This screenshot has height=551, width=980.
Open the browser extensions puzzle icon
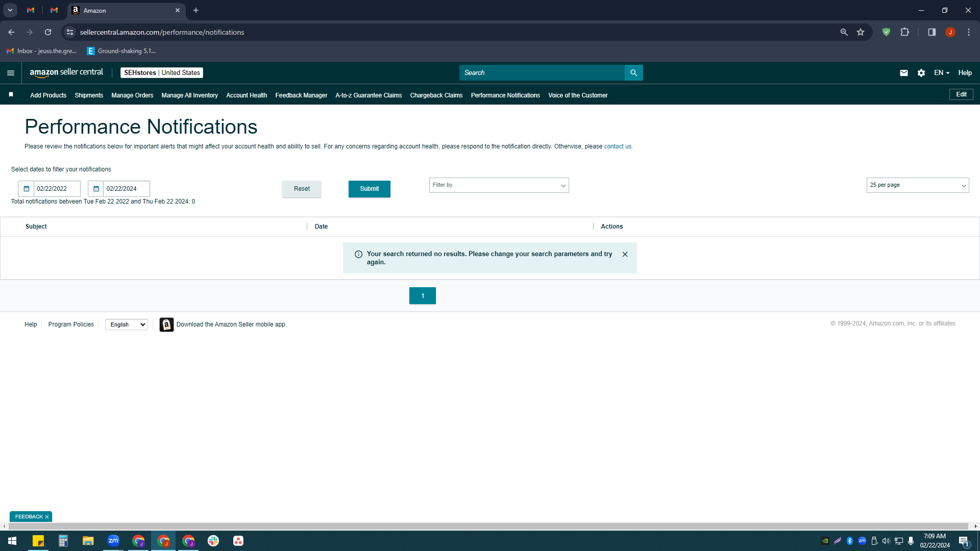pos(904,32)
